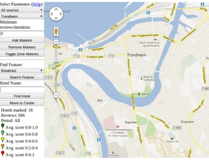The height and width of the screenshot is (160, 209).
Task: Click the Trondheim city label on map
Action: (x=136, y=55)
